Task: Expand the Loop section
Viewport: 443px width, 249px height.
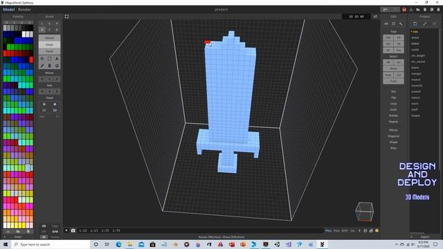Action: (394, 104)
